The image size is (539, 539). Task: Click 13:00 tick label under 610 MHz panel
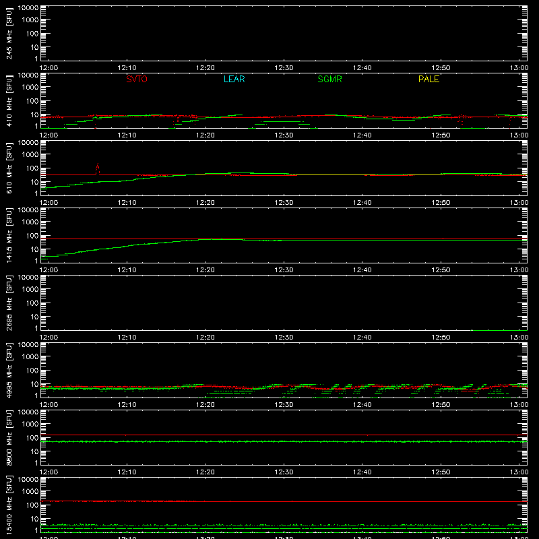519,203
